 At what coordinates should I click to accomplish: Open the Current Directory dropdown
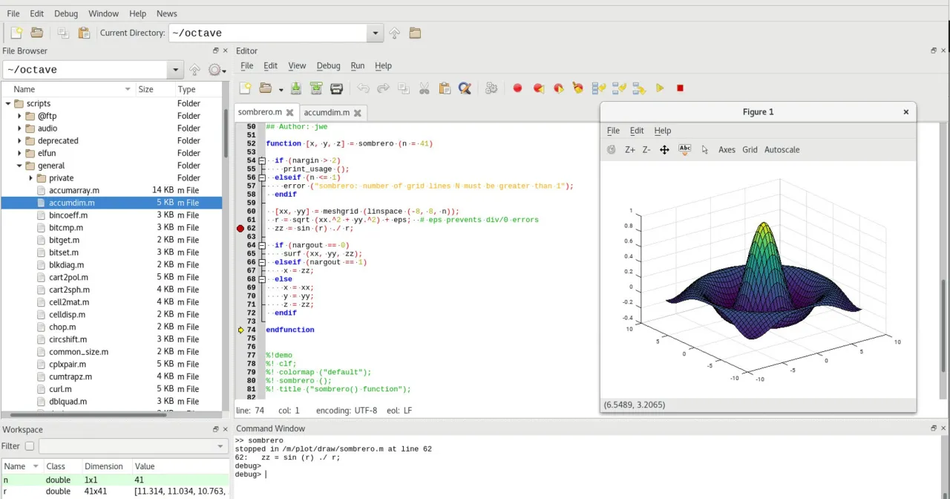(376, 33)
